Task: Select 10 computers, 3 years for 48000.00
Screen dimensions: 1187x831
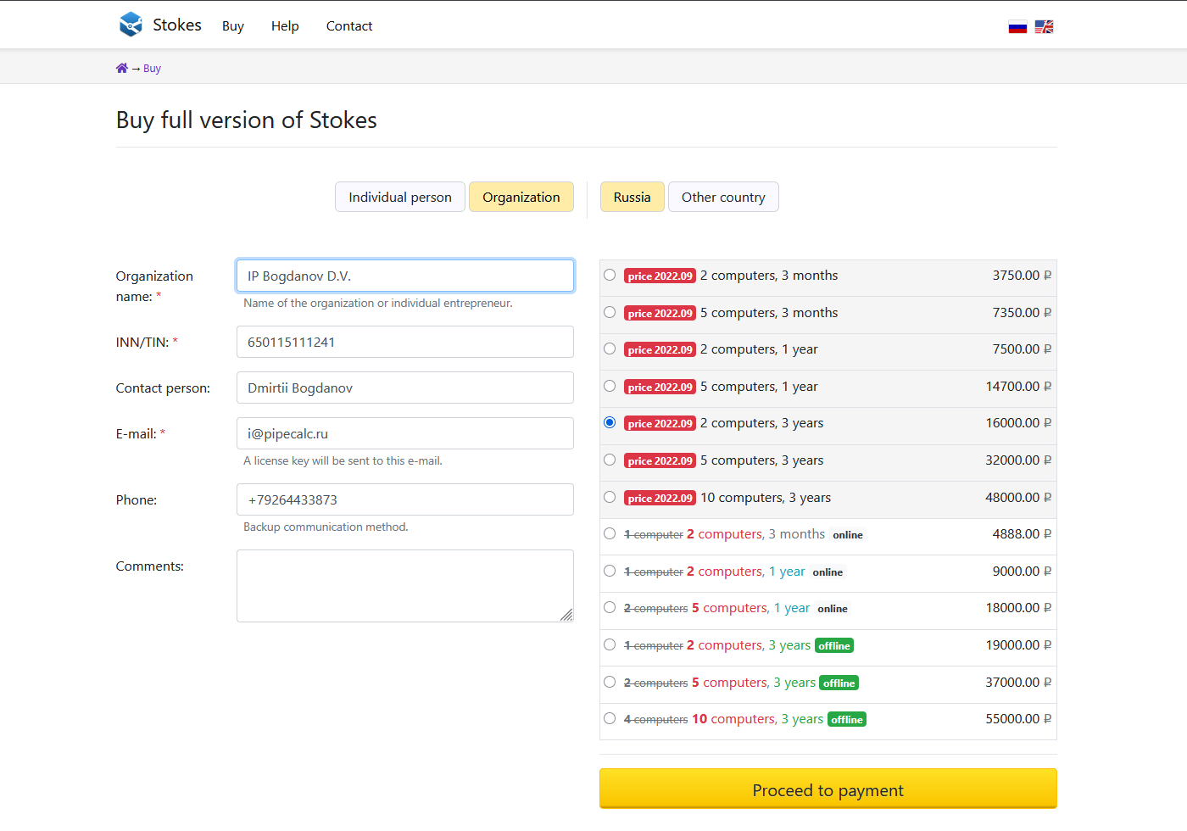Action: [610, 498]
